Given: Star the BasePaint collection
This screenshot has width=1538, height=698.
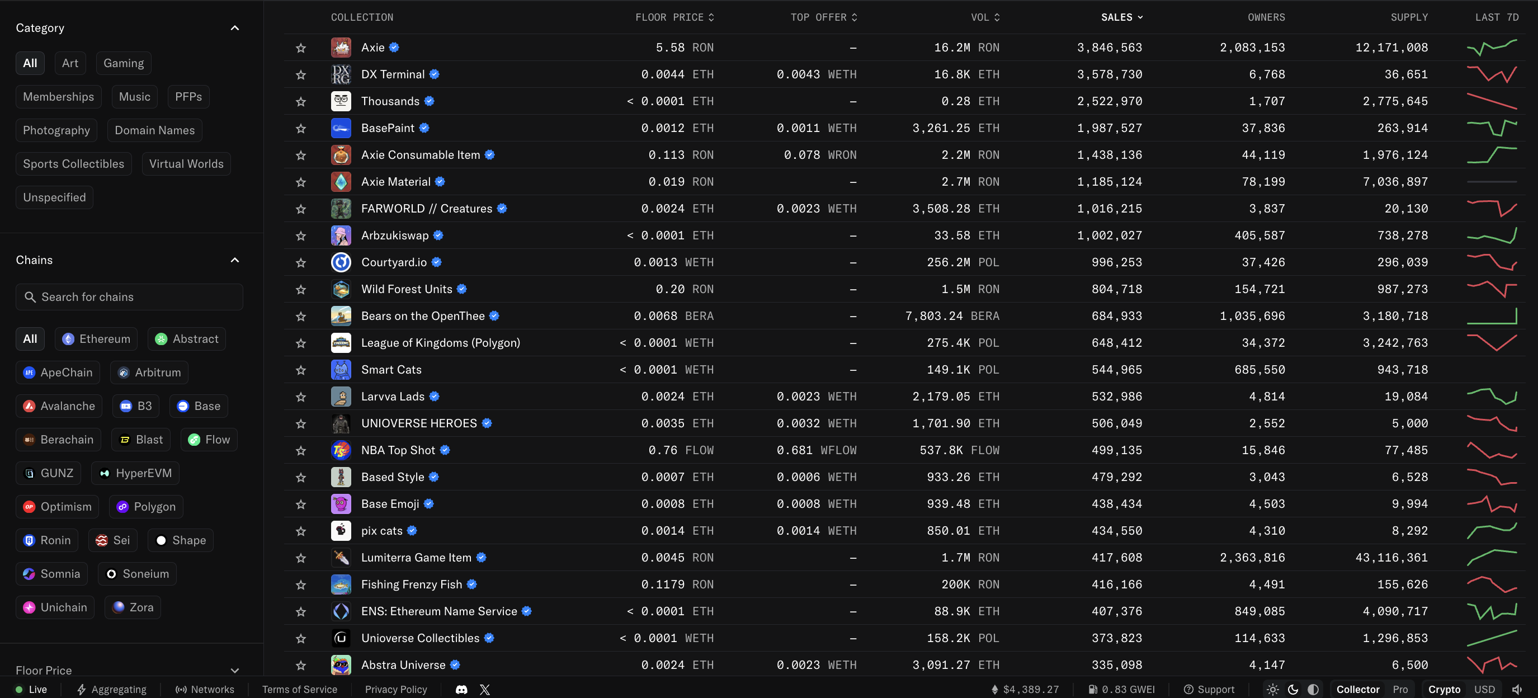Looking at the screenshot, I should [x=301, y=129].
